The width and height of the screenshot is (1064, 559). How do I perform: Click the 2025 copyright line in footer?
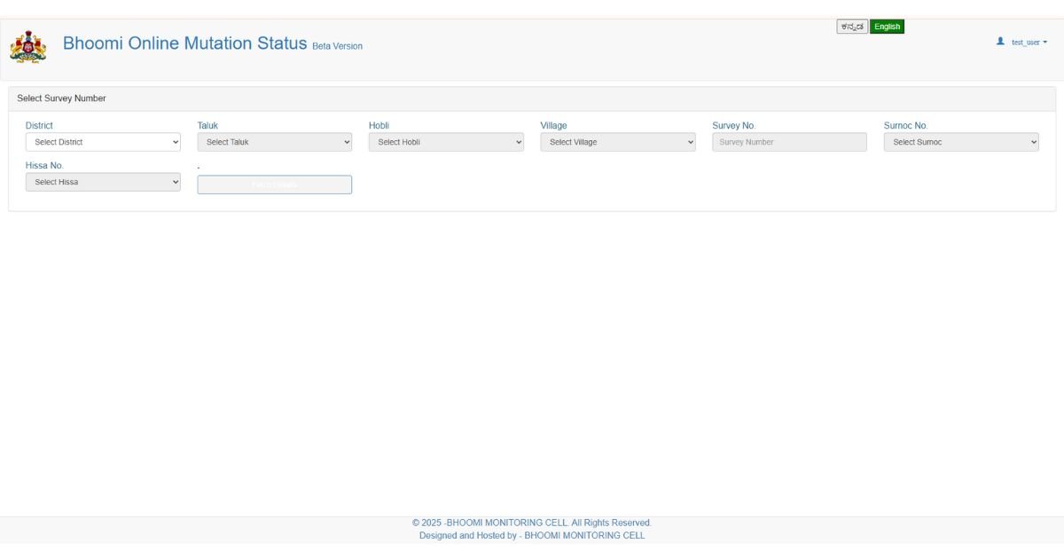pyautogui.click(x=532, y=523)
